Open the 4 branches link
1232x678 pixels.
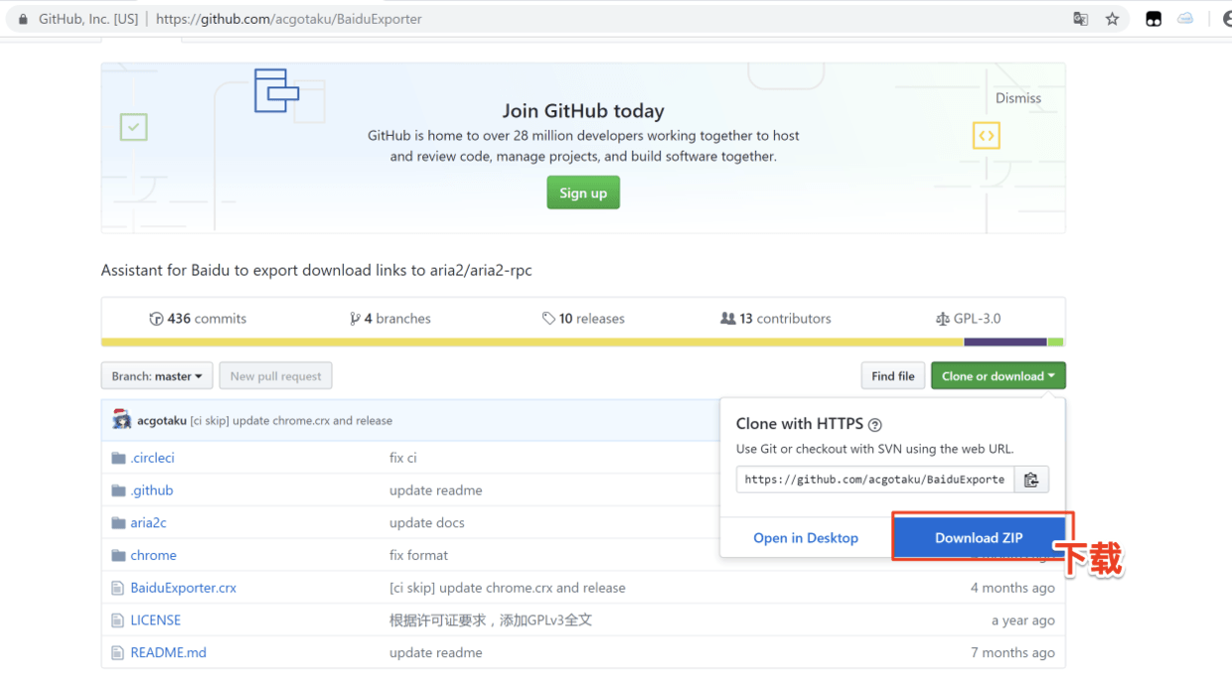[390, 319]
